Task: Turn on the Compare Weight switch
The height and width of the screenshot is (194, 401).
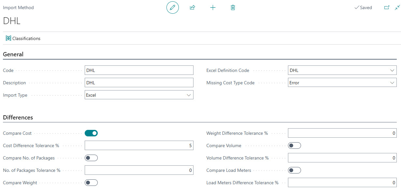Action: 91,183
